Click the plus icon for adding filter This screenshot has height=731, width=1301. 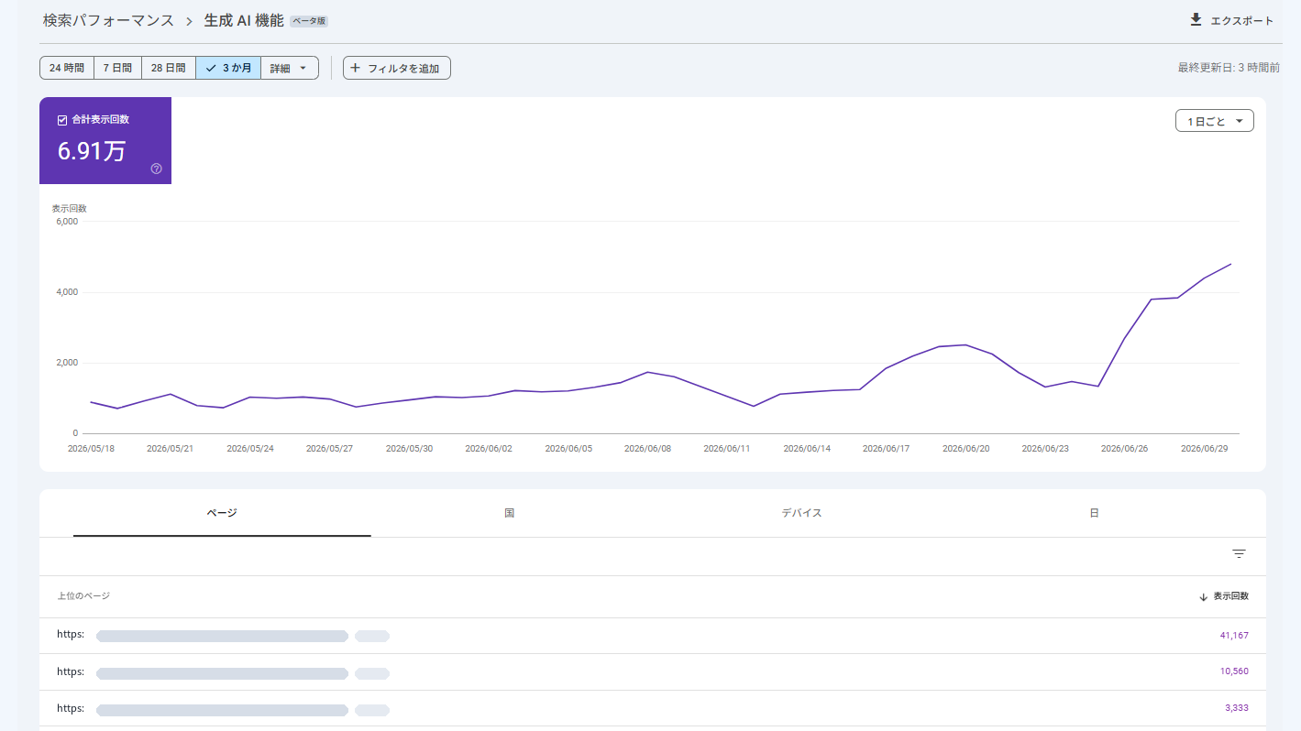pos(356,68)
